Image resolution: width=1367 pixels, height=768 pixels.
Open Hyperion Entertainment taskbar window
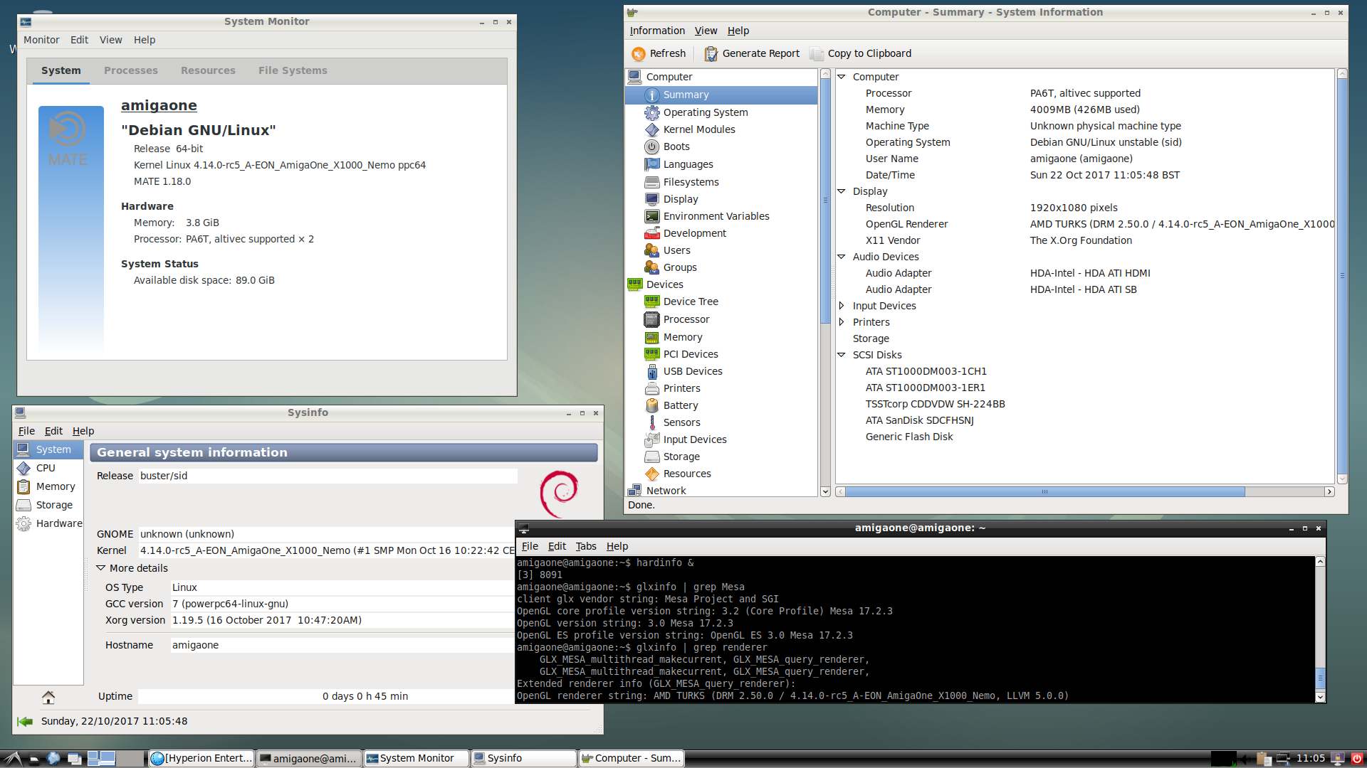pyautogui.click(x=201, y=758)
